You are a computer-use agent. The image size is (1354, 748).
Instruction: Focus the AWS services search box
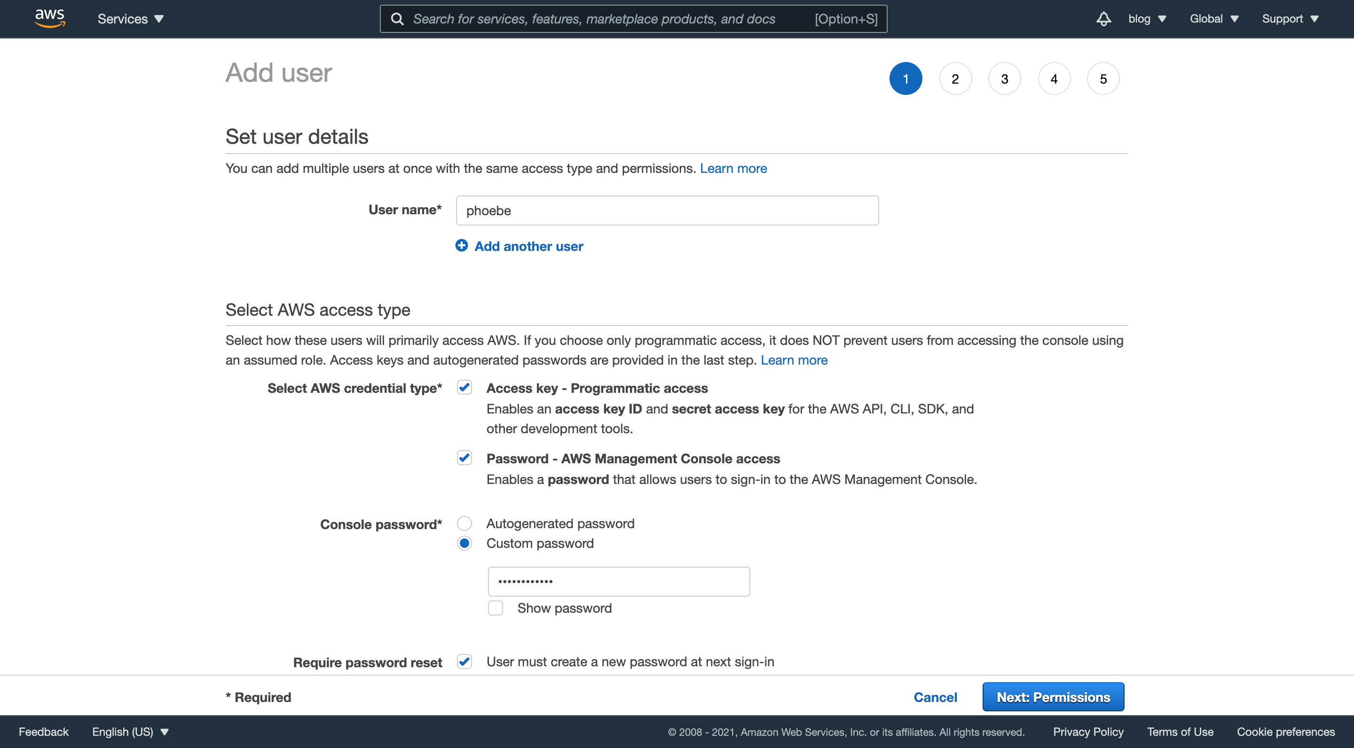coord(633,19)
